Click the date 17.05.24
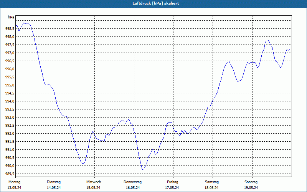Screen dimensions: 307x192 click(x=172, y=188)
